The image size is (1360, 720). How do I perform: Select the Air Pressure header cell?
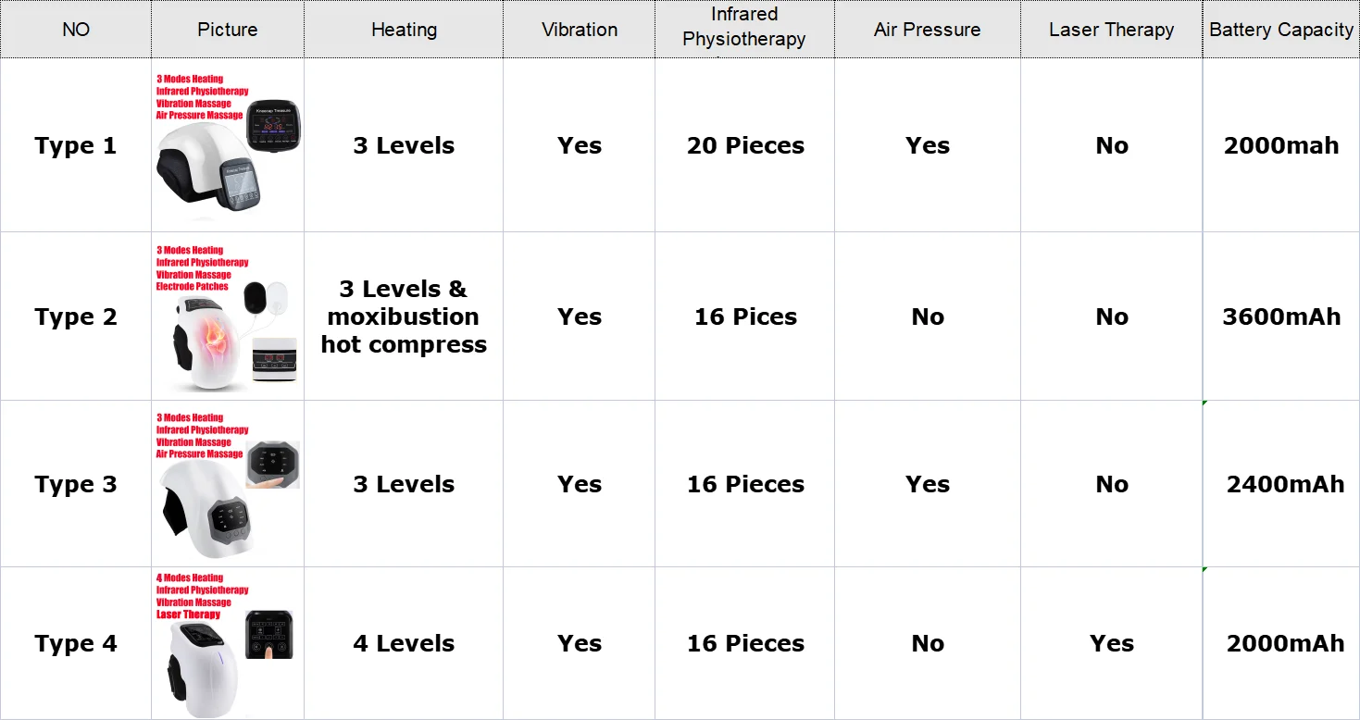point(927,30)
